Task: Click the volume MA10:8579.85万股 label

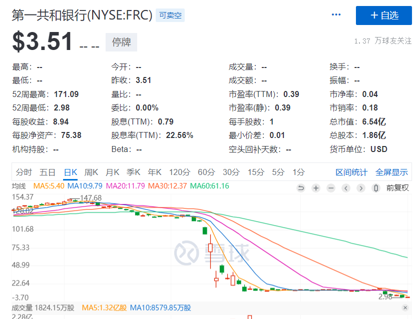Action: point(160,307)
